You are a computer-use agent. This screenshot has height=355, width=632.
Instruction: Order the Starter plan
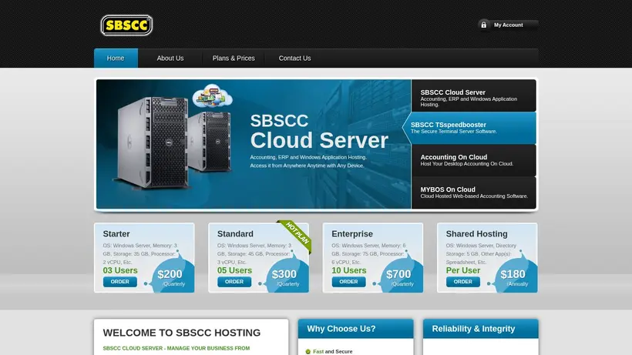[119, 282]
